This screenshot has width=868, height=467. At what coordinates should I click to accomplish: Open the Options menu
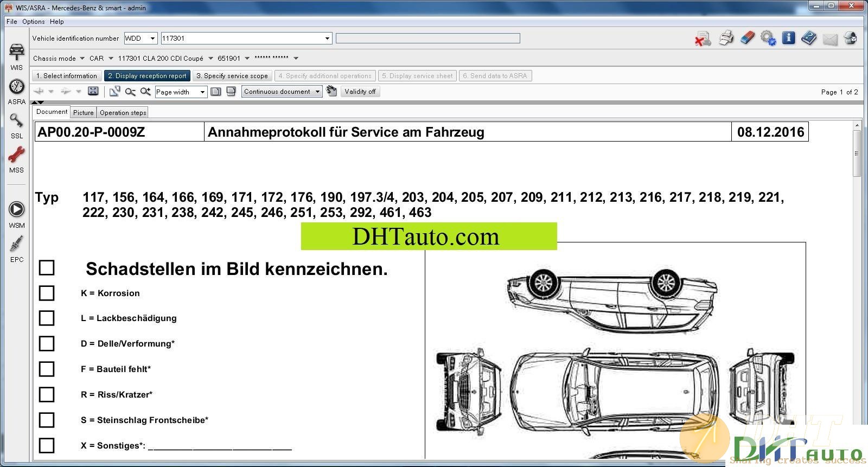click(x=34, y=22)
